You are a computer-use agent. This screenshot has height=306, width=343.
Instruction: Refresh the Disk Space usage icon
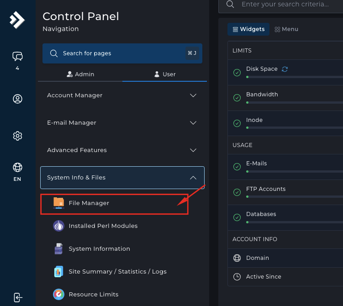pos(285,69)
